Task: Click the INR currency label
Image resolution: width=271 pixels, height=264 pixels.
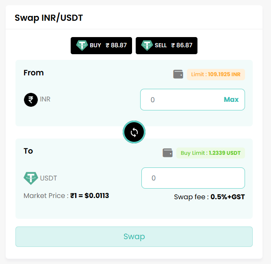Action: (x=45, y=99)
